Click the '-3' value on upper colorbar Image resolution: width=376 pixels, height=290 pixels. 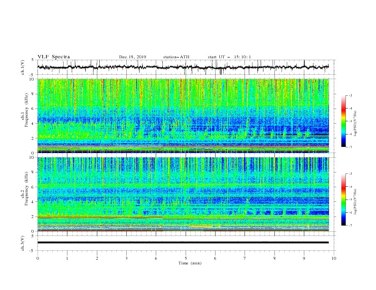pyautogui.click(x=350, y=95)
